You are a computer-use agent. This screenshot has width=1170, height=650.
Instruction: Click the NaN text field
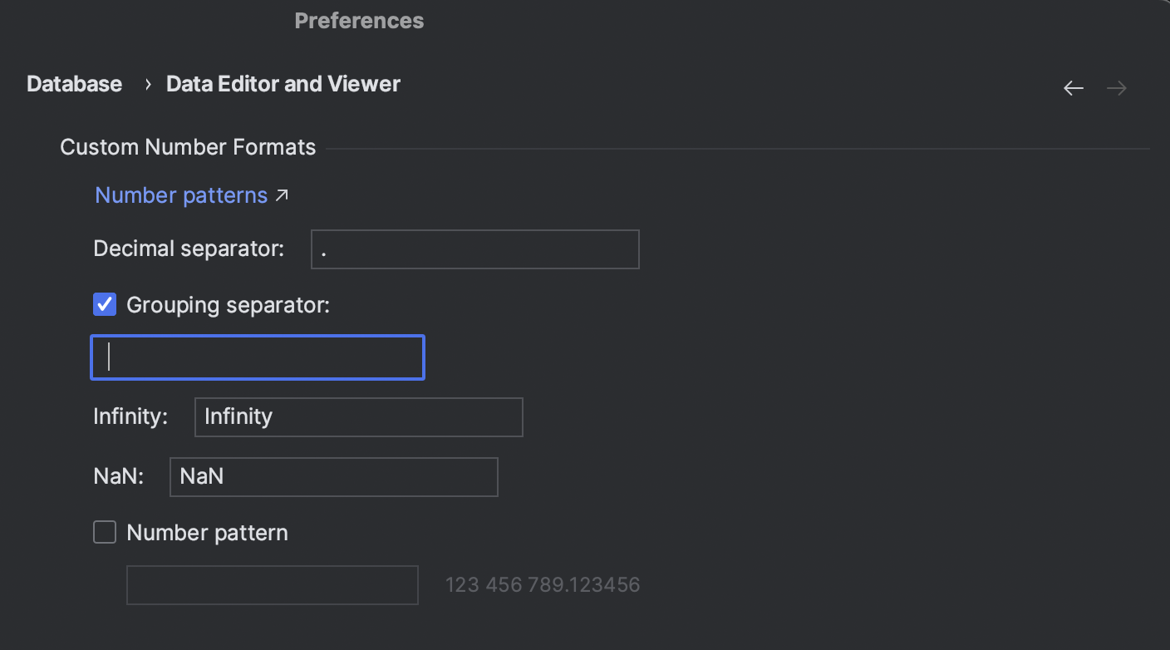coord(333,476)
